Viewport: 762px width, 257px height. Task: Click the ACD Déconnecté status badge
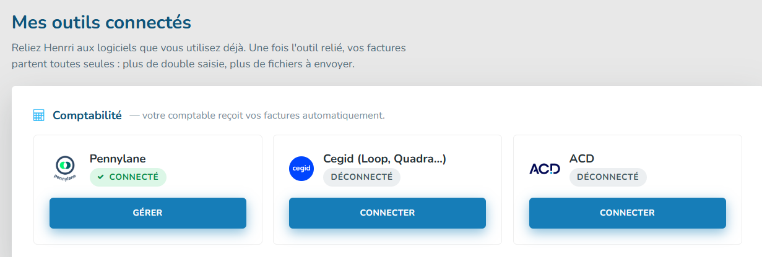[x=608, y=177]
